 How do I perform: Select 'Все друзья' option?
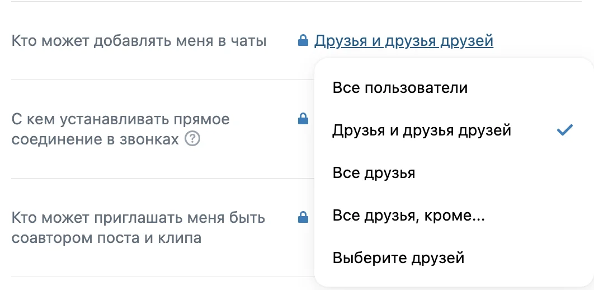pos(453,173)
